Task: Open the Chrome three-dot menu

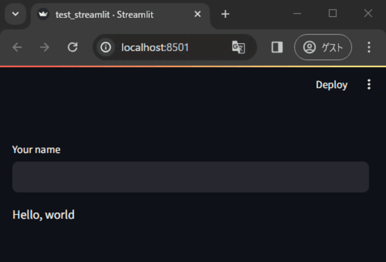Action: [x=369, y=47]
